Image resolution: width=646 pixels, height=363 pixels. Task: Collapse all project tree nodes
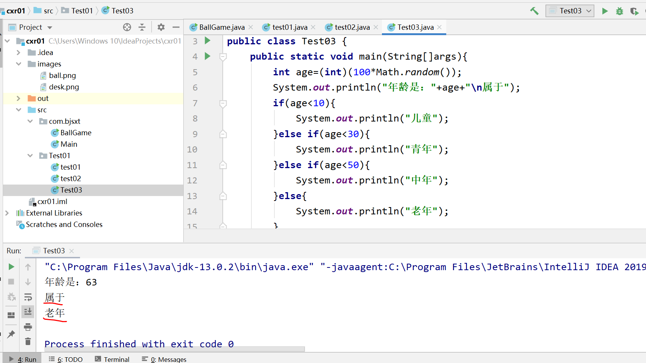pos(142,27)
